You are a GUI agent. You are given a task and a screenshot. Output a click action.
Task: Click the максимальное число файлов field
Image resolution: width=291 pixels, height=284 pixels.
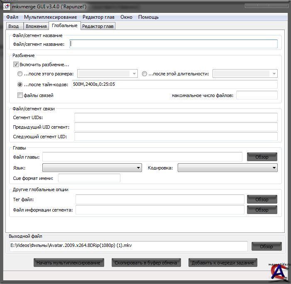click(257, 95)
